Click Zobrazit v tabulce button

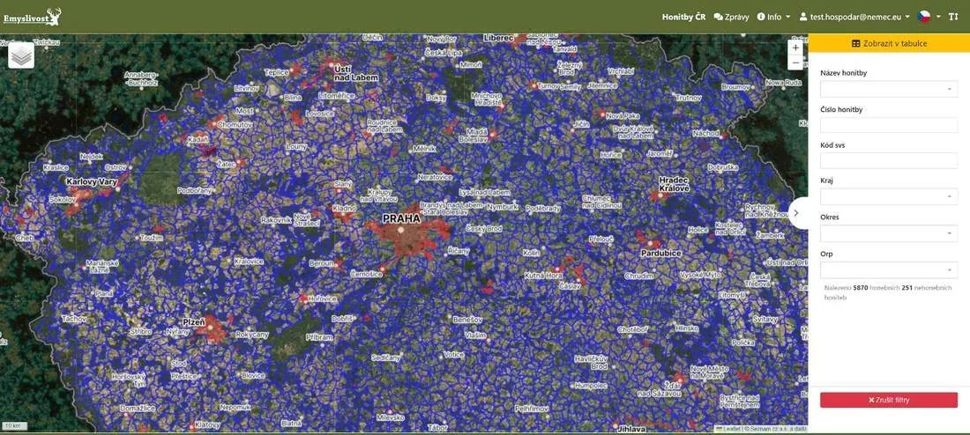coord(889,43)
